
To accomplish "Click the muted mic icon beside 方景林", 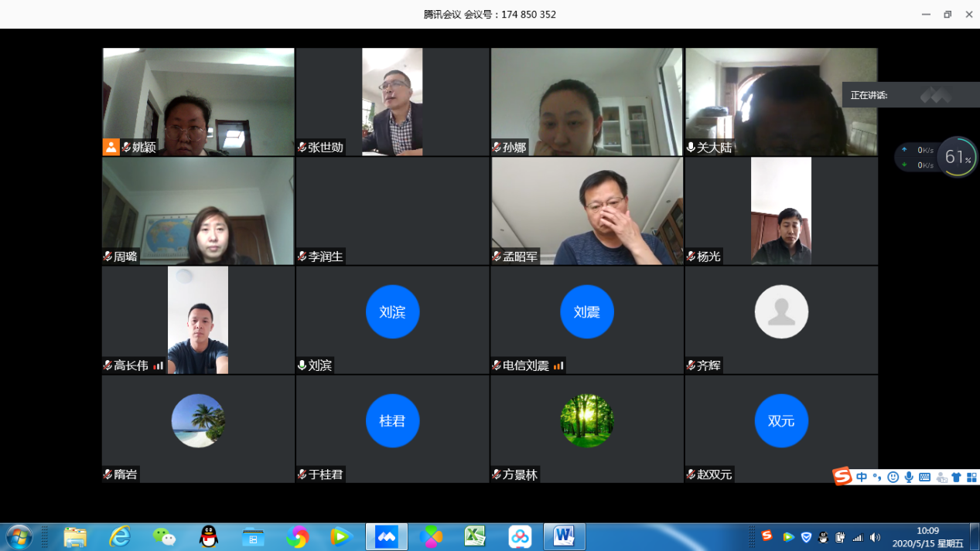I will [497, 474].
